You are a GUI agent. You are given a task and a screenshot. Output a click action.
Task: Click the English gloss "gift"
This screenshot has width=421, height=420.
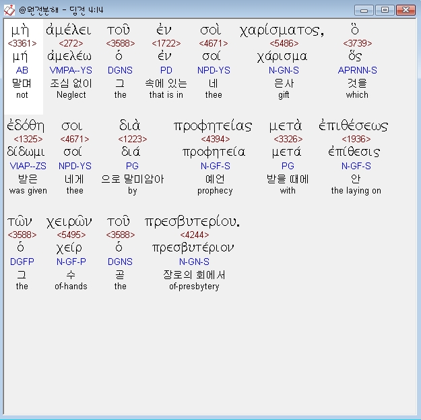point(284,95)
